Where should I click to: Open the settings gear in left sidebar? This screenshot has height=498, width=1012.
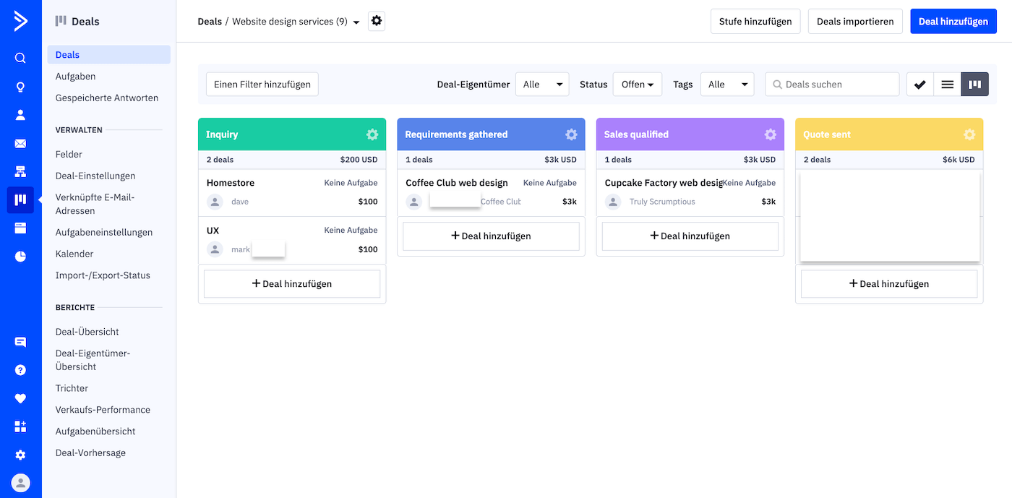click(20, 455)
